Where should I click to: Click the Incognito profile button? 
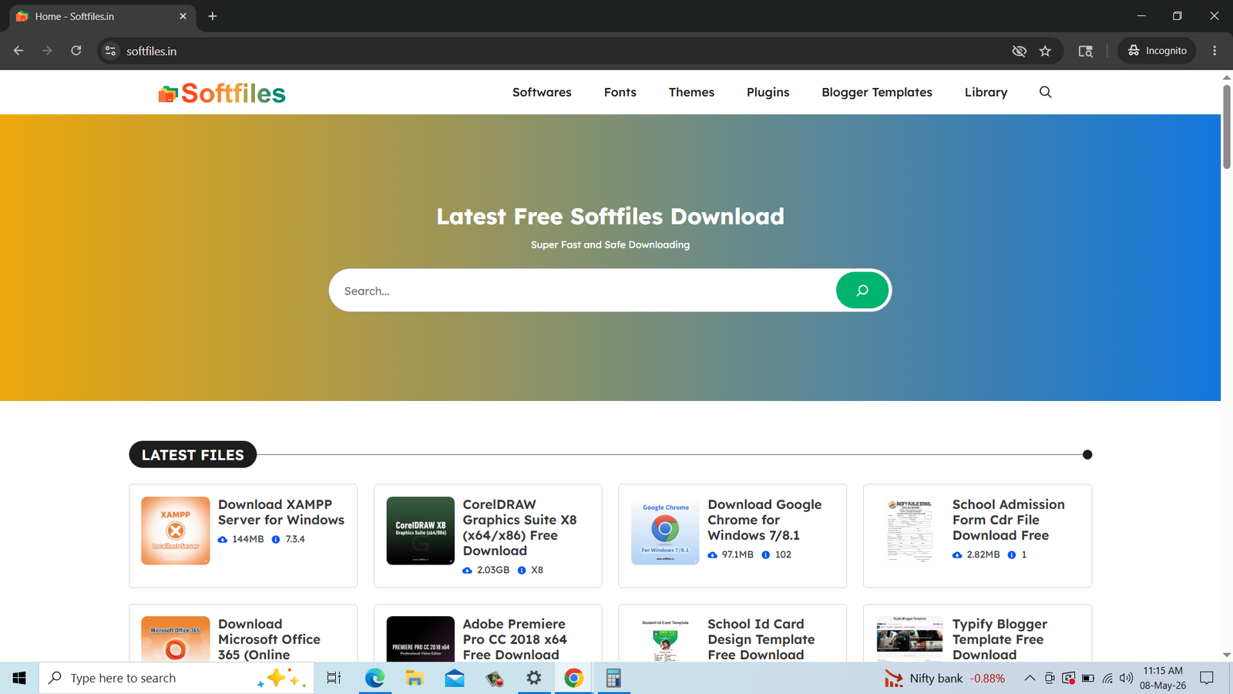coord(1157,51)
